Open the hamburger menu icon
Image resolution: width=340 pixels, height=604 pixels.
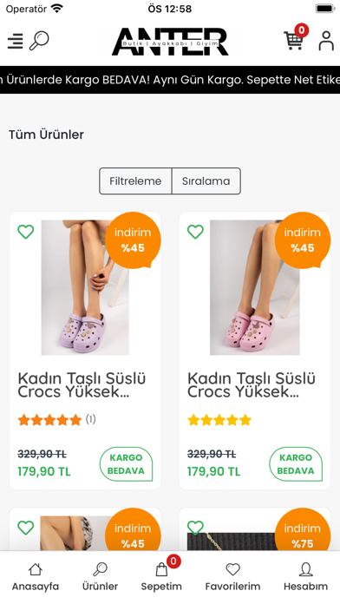16,41
